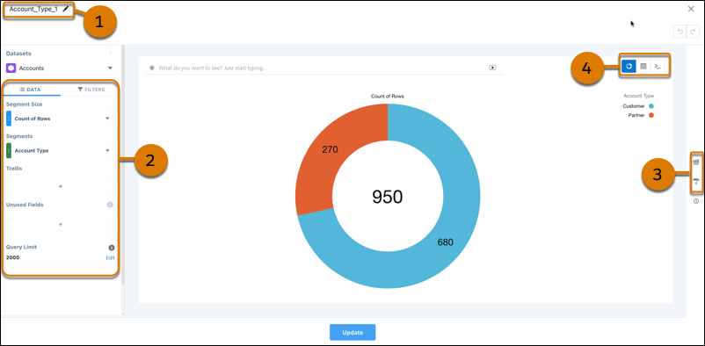Edit the Account_Type_1 name with pencil icon
The image size is (705, 346).
pyautogui.click(x=66, y=9)
